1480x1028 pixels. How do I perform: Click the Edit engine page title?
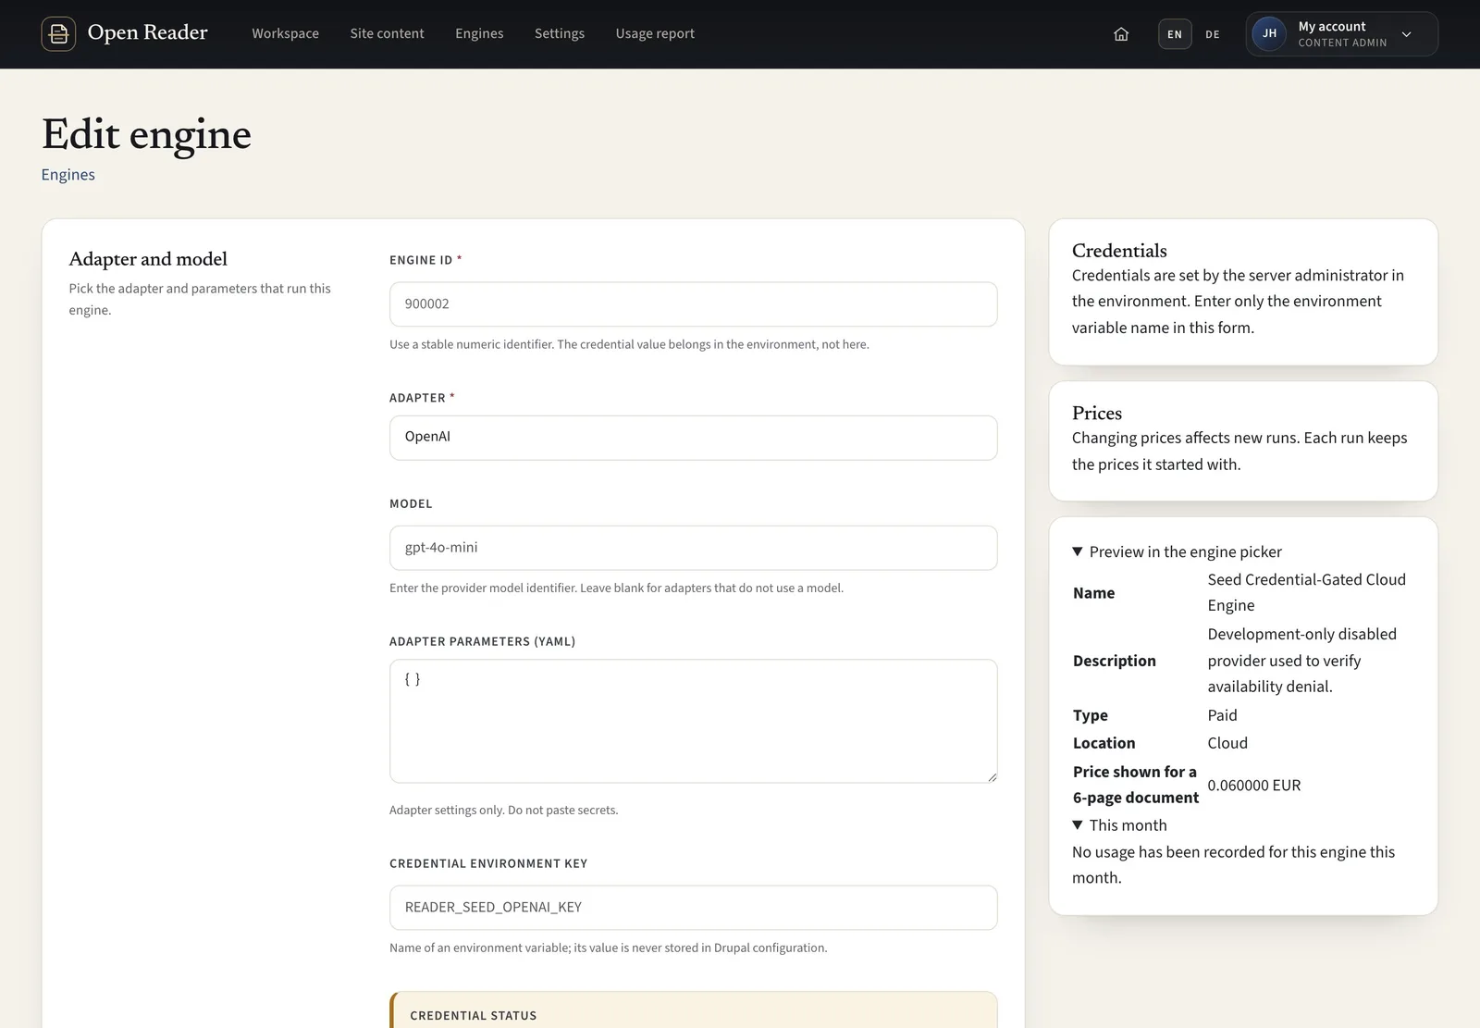click(x=146, y=135)
